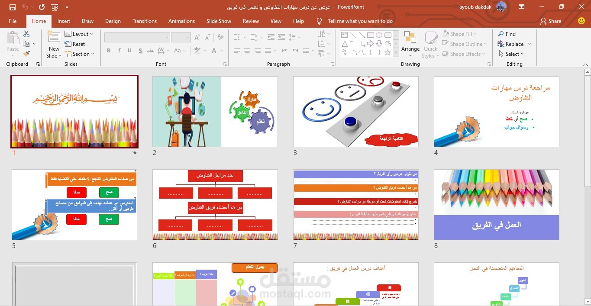Viewport: 591px width, 306px height.
Task: Open the Font dialog launcher
Action: tap(225, 64)
